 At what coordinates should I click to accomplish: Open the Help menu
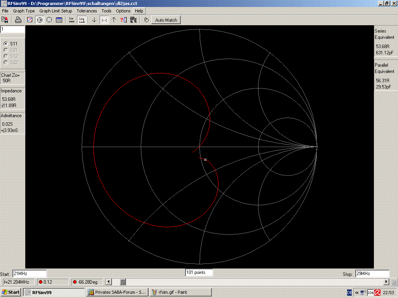139,11
